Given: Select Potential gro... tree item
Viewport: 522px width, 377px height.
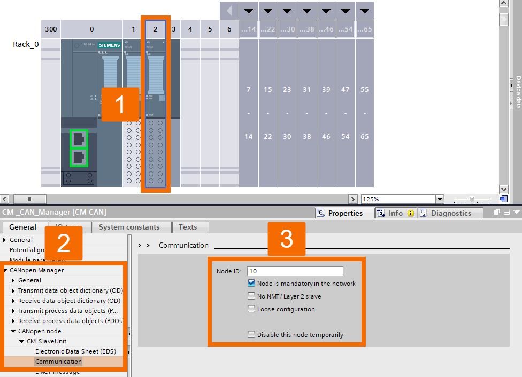Looking at the screenshot, I should point(27,250).
